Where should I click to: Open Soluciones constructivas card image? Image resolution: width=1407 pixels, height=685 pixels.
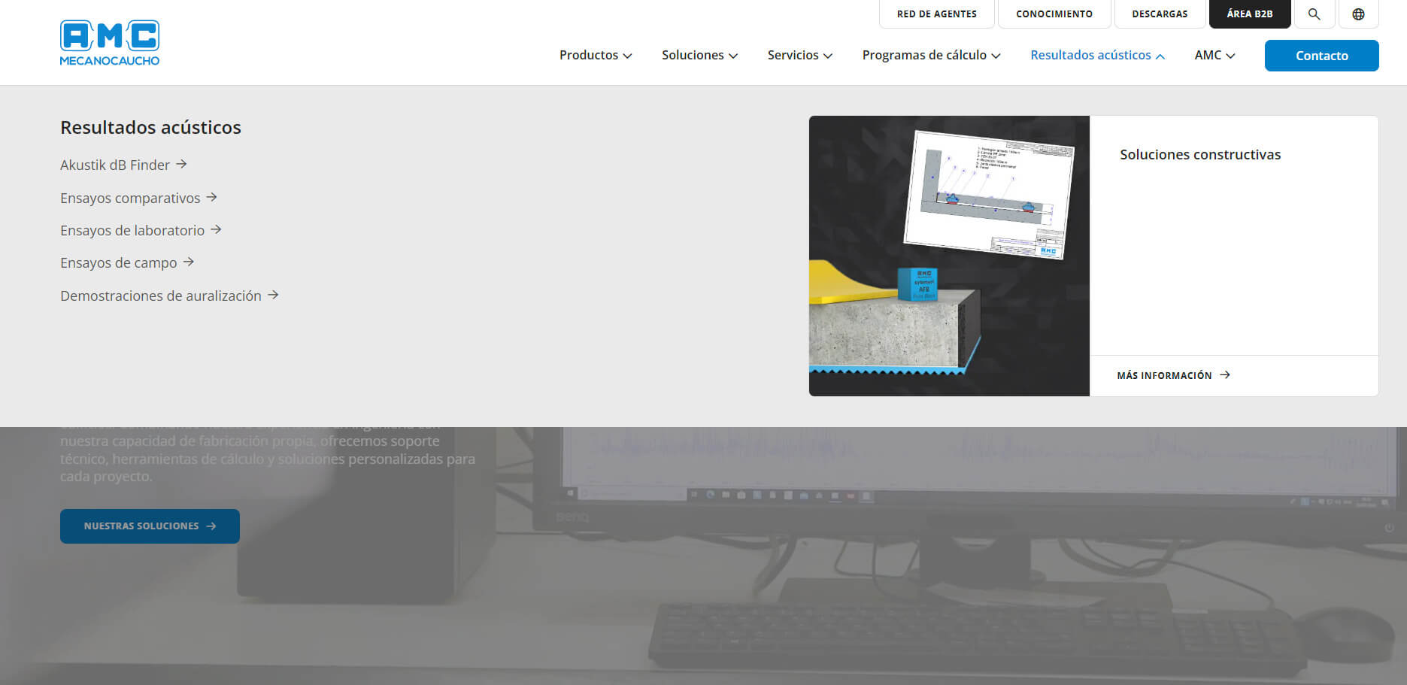[949, 256]
